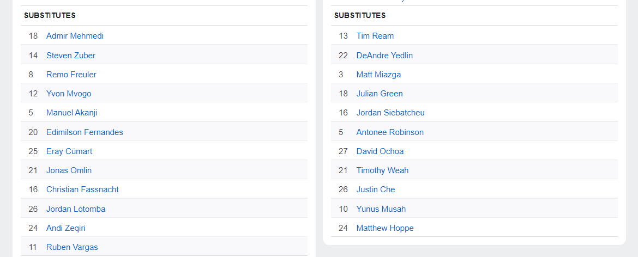This screenshot has height=257, width=638.
Task: View Eray Cümart's profile
Action: point(69,151)
